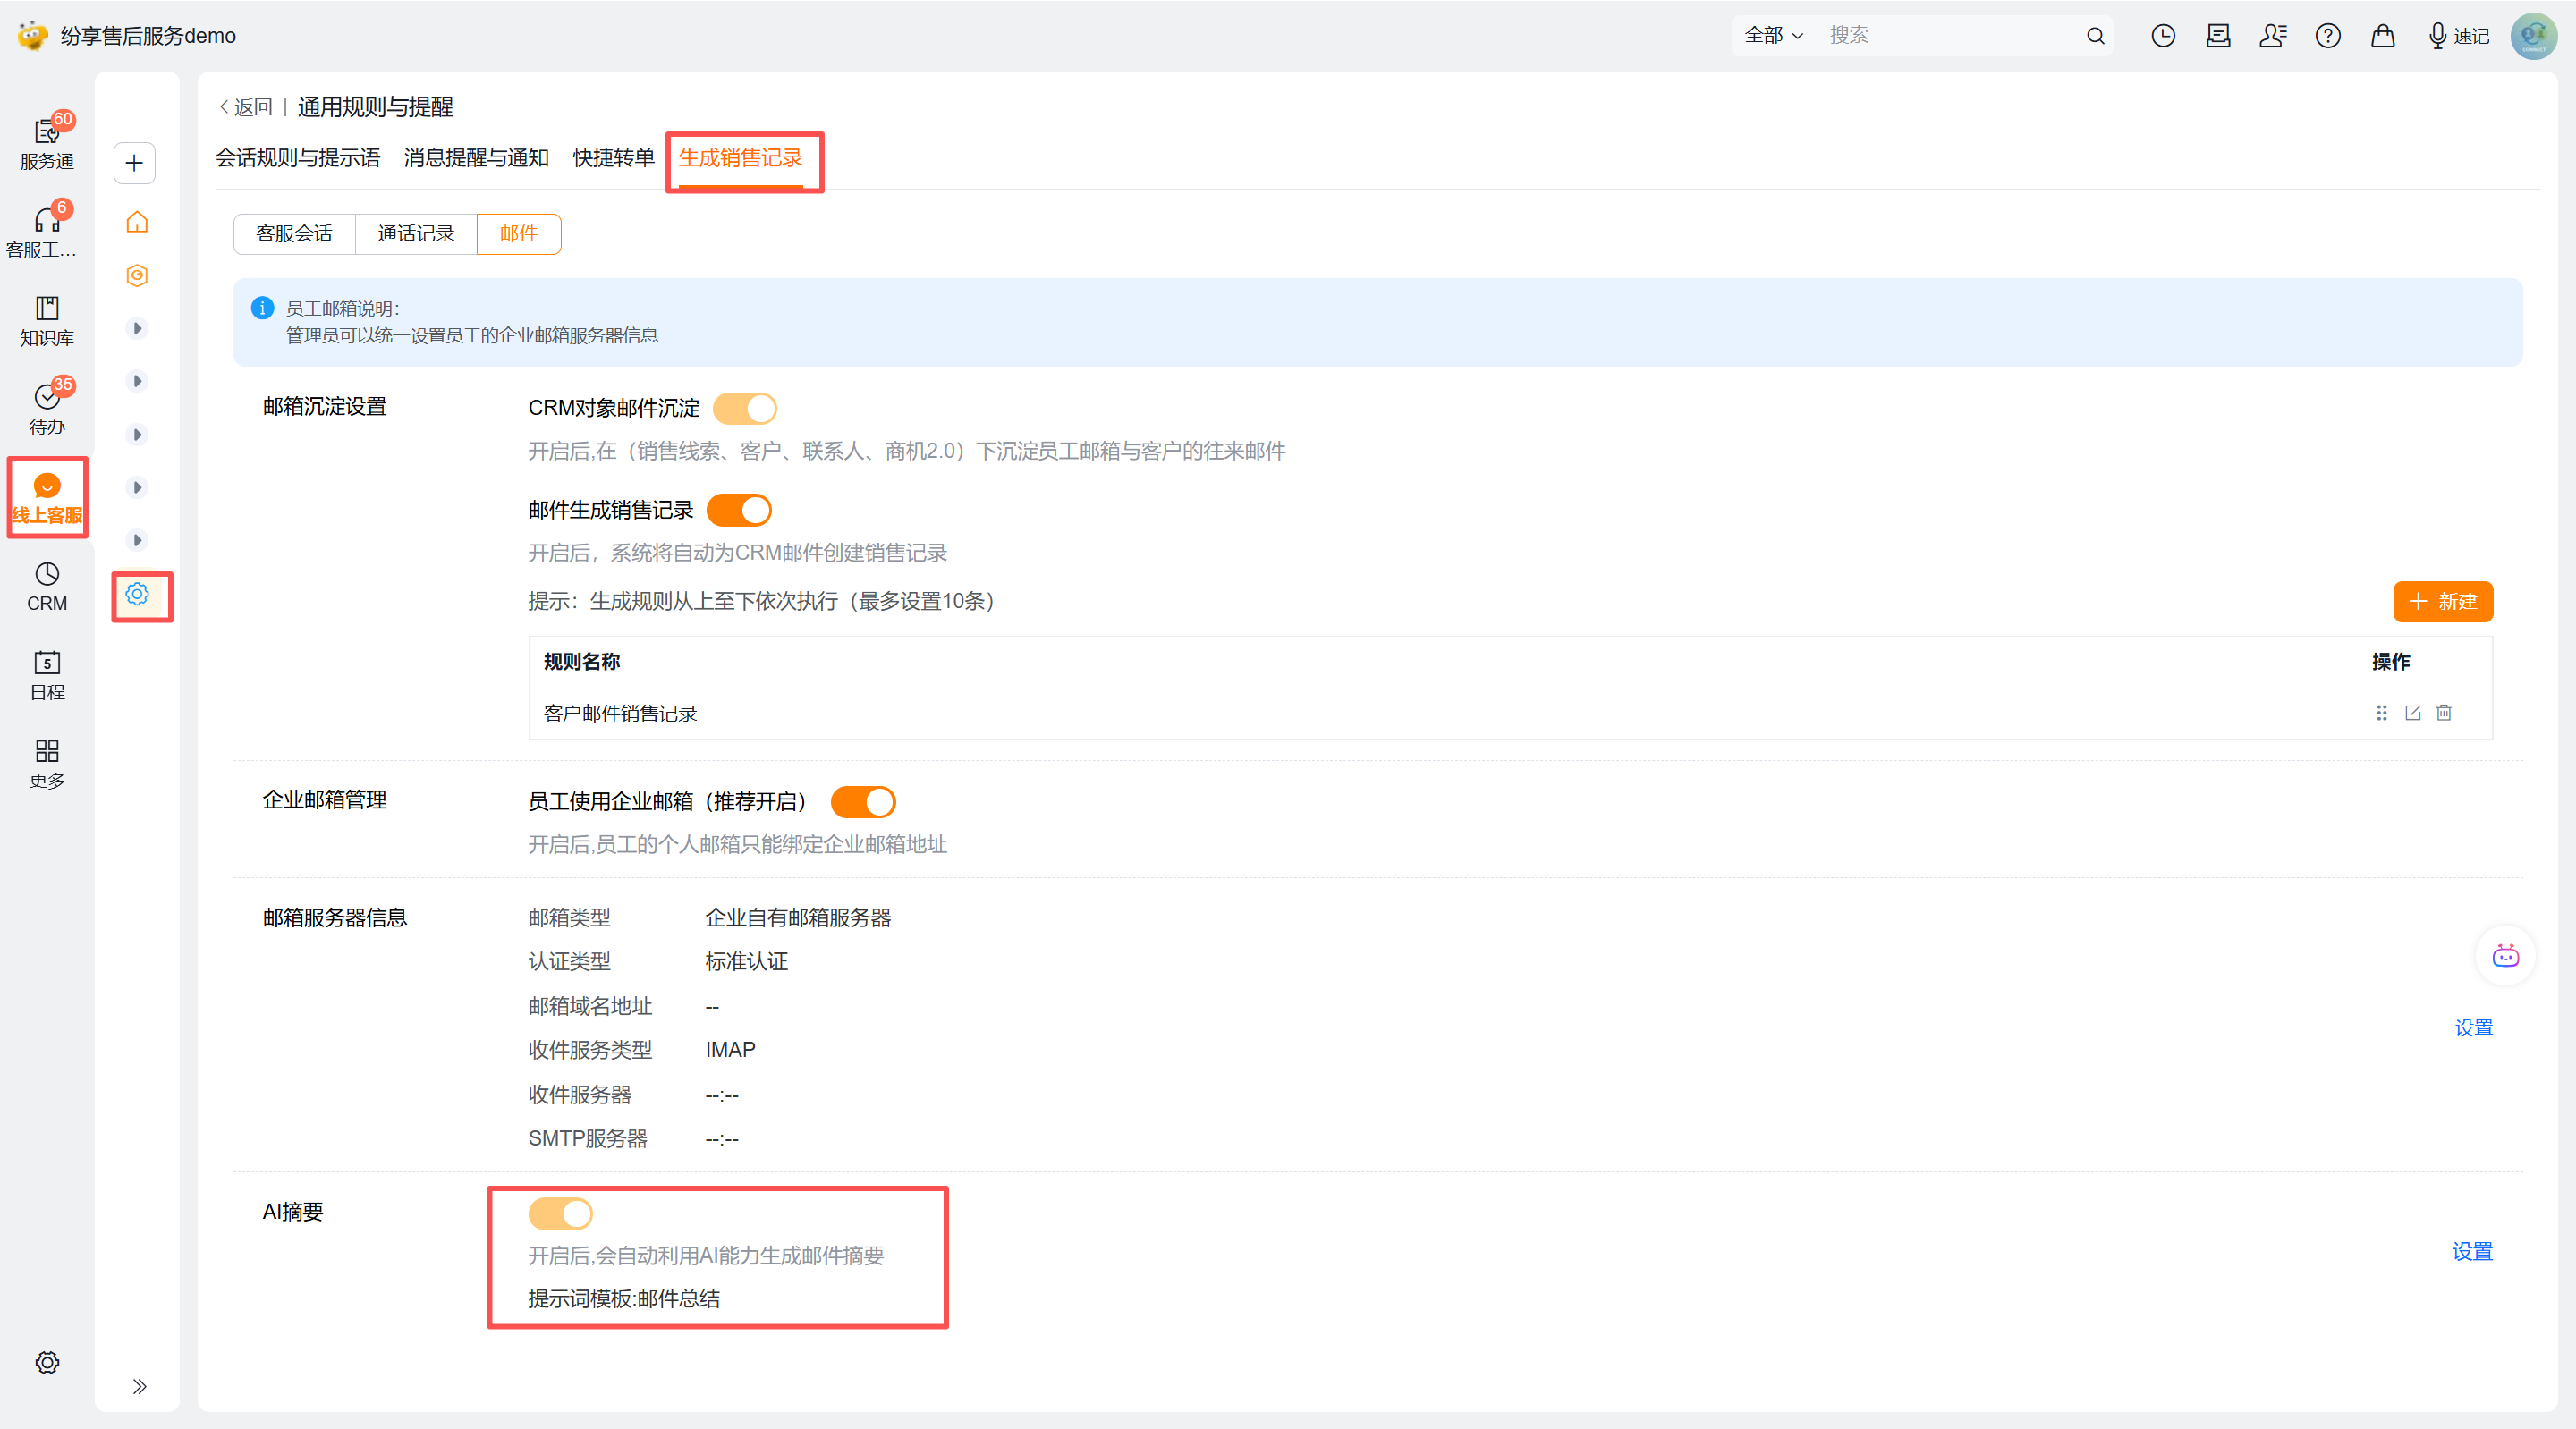The image size is (2576, 1429).
Task: Toggle the AI摘要 switch
Action: coord(560,1214)
